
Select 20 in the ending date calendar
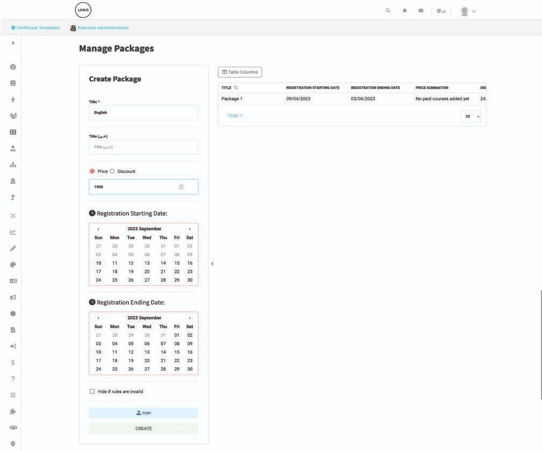click(x=147, y=361)
